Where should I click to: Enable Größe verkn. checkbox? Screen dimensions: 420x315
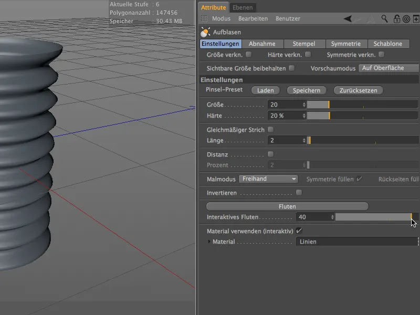[248, 55]
